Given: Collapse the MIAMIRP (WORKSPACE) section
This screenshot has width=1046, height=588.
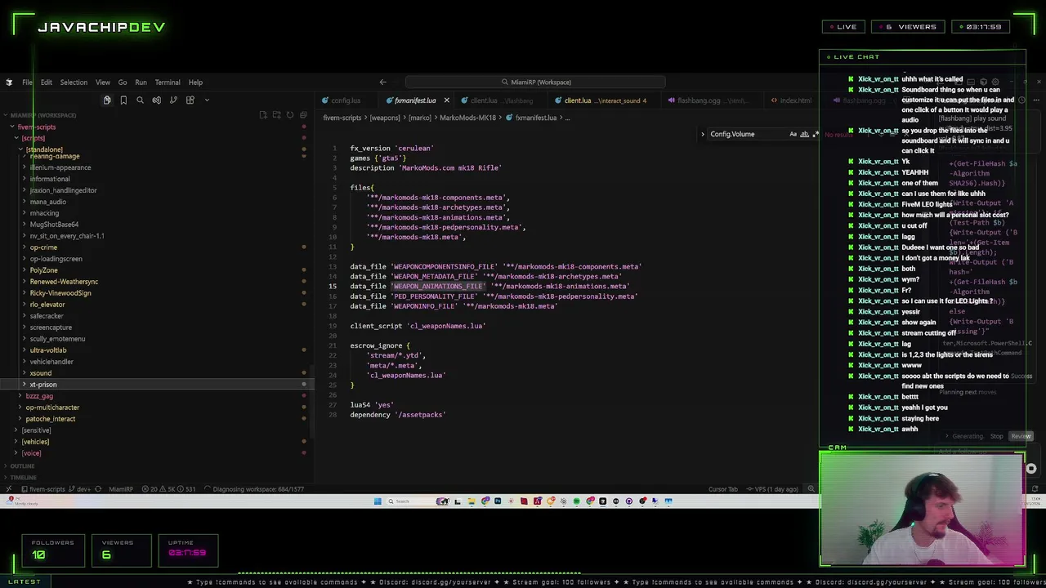Looking at the screenshot, I should [x=42, y=115].
